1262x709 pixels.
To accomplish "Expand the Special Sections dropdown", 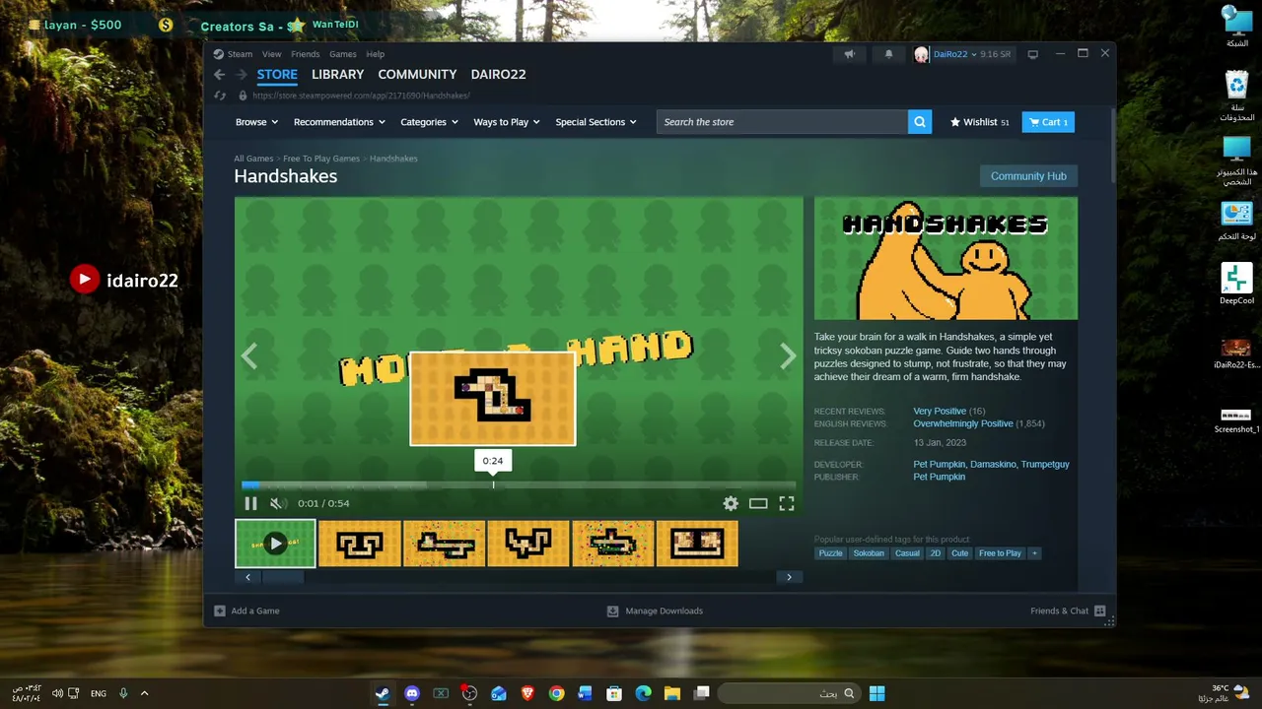I will pos(596,122).
